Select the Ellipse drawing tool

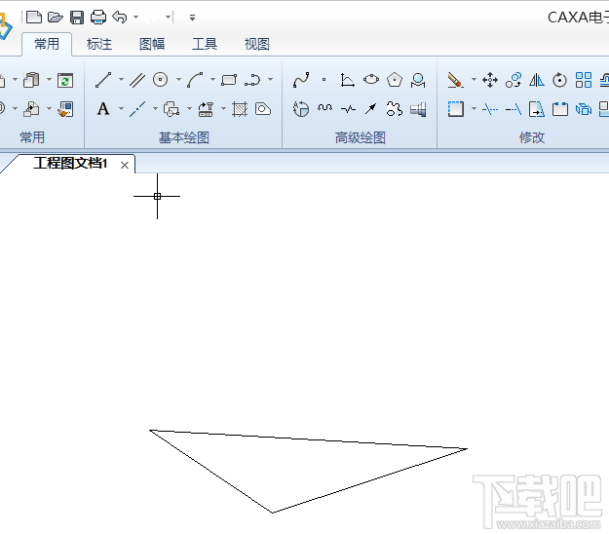point(371,80)
